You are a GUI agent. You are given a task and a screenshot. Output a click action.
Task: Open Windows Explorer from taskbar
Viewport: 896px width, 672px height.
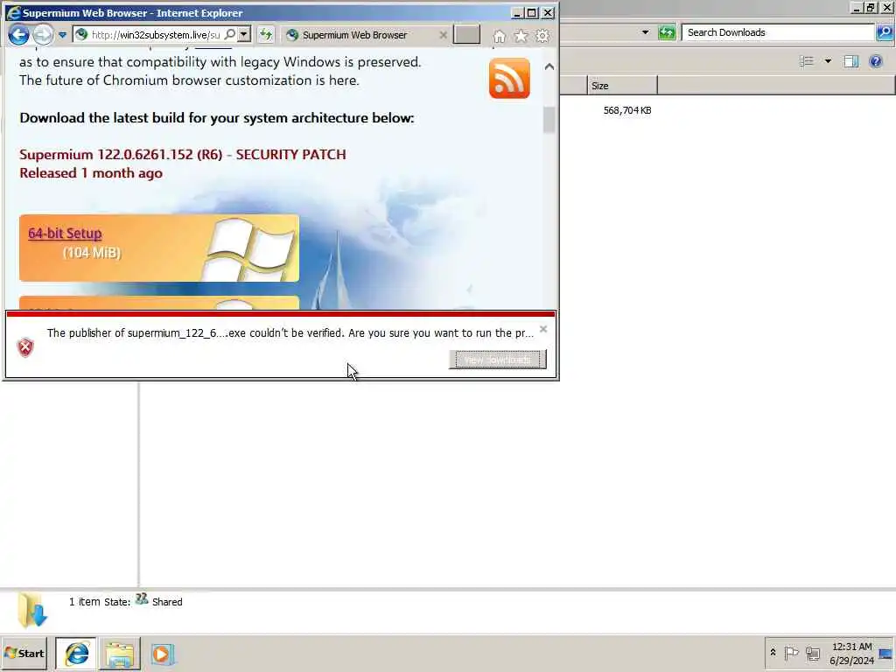point(119,654)
